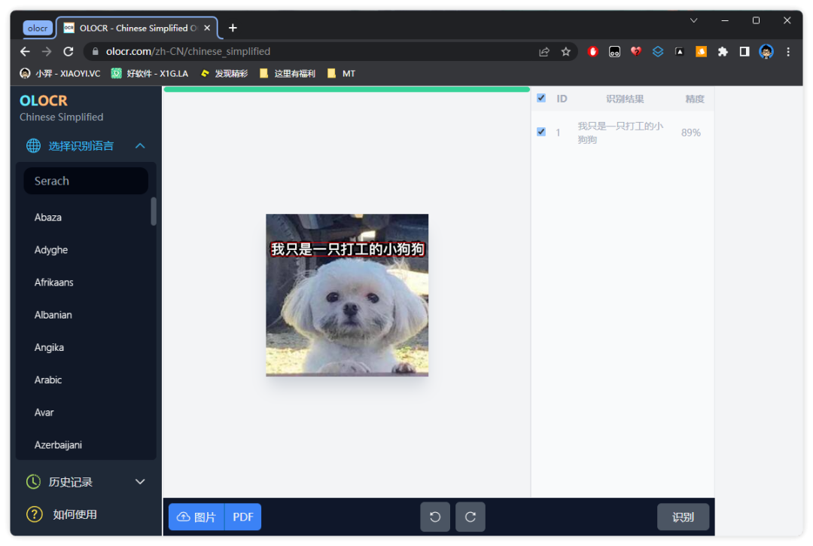Expand the 历史记录 section
This screenshot has height=546, width=813.
140,482
